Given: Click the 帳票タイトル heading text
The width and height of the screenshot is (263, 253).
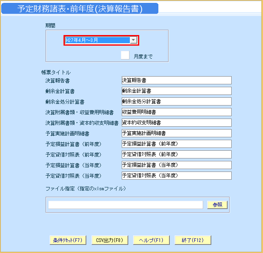Looking at the screenshot, I should [56, 73].
